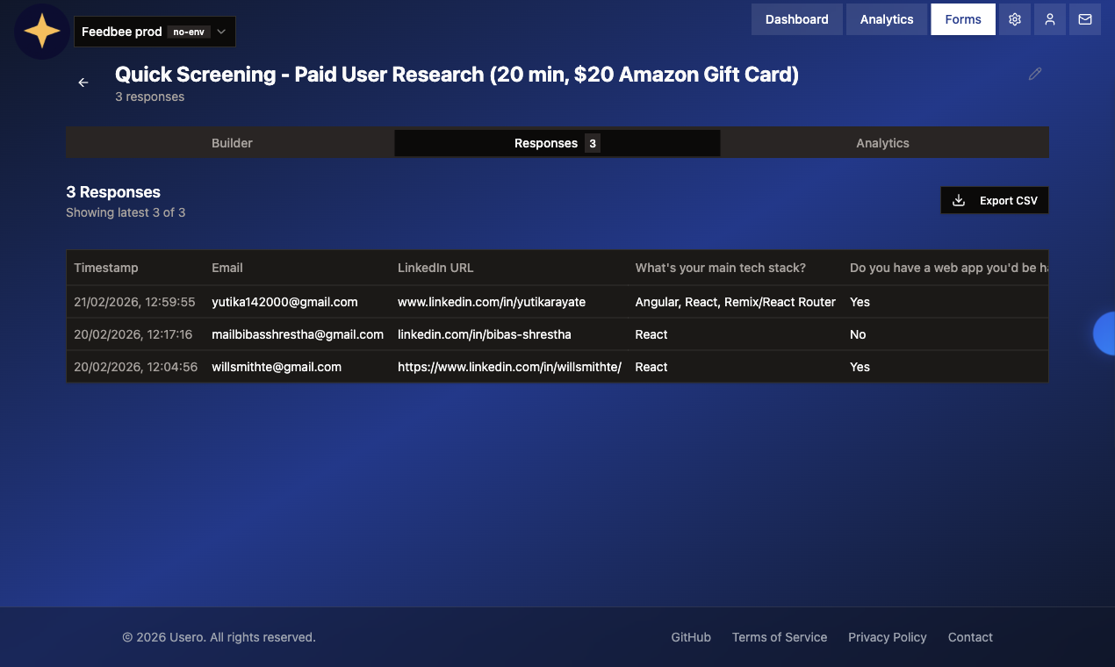The image size is (1115, 667).
Task: Click the Responses tab count badge
Action: [x=593, y=143]
